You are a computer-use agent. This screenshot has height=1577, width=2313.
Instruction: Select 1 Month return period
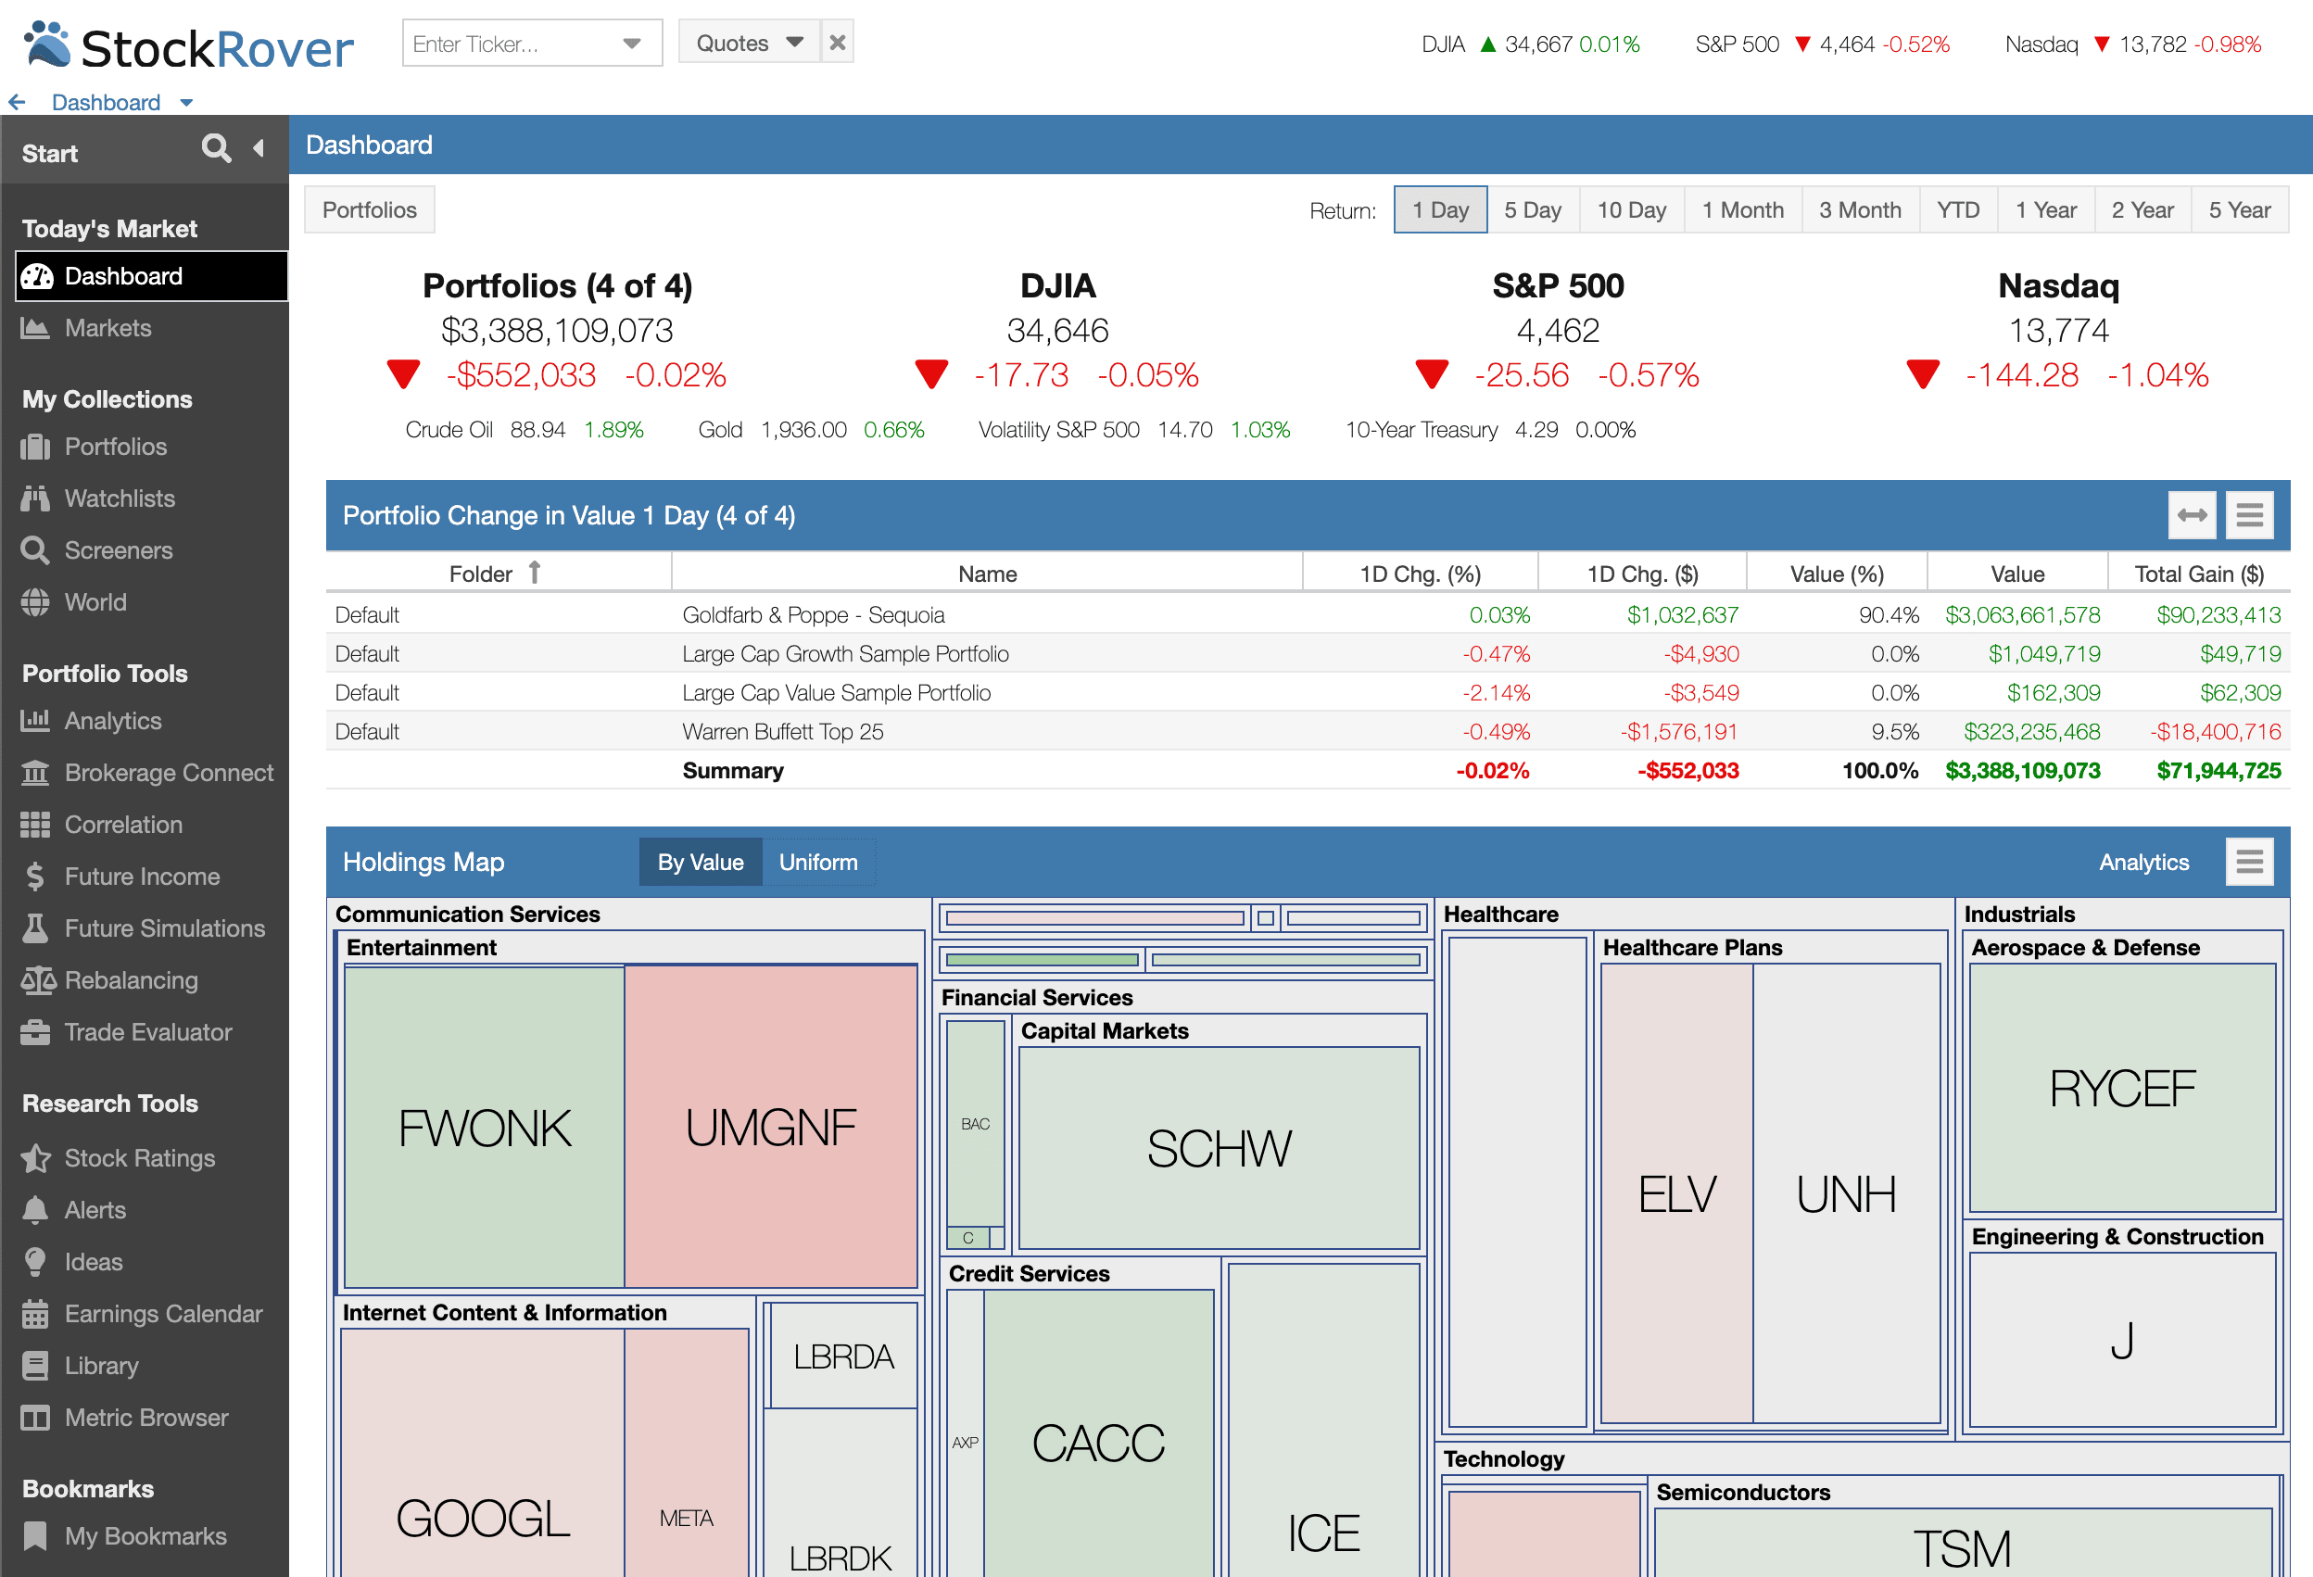click(x=1743, y=210)
